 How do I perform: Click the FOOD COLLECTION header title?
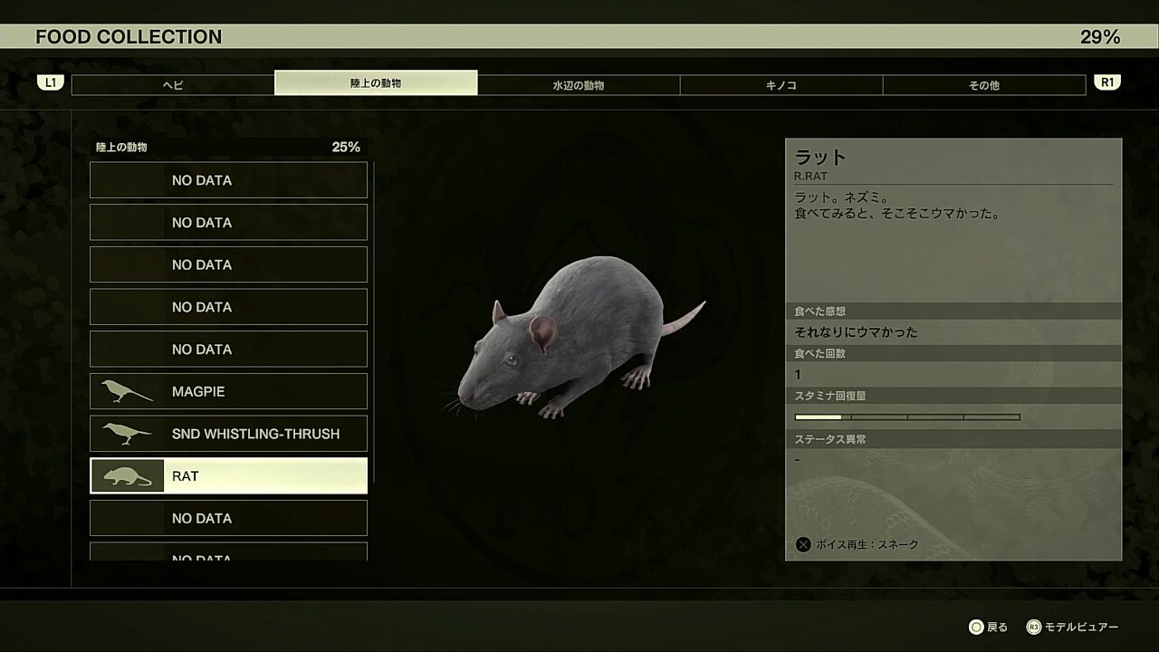click(129, 37)
